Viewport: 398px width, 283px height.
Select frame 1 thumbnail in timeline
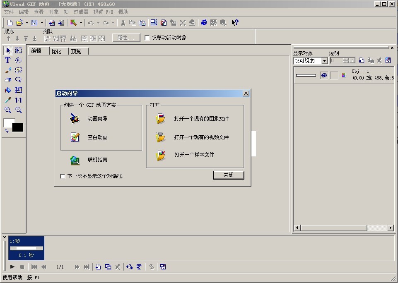[27, 248]
